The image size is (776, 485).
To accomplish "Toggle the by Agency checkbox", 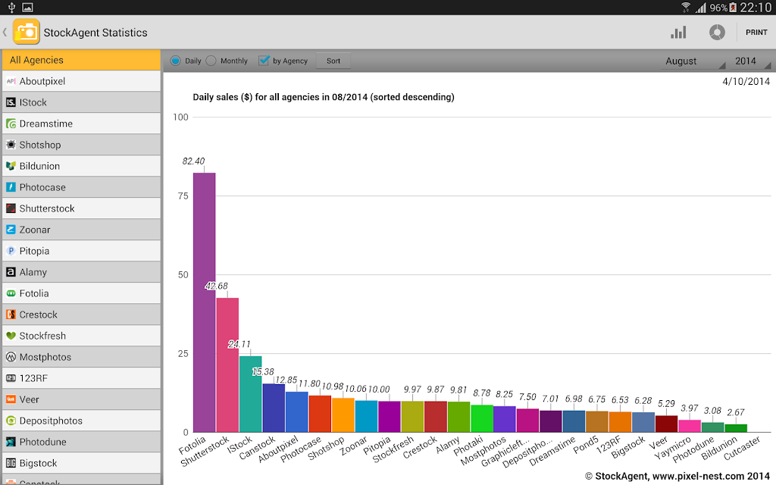I will click(264, 61).
